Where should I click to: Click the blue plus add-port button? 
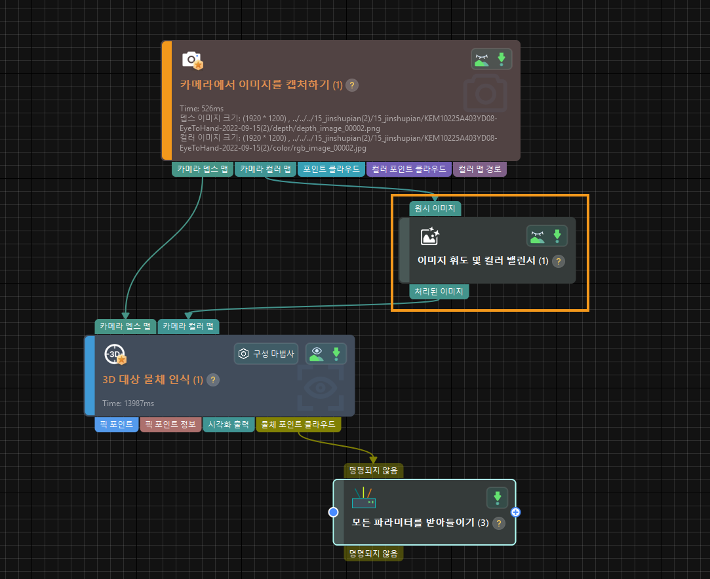515,512
